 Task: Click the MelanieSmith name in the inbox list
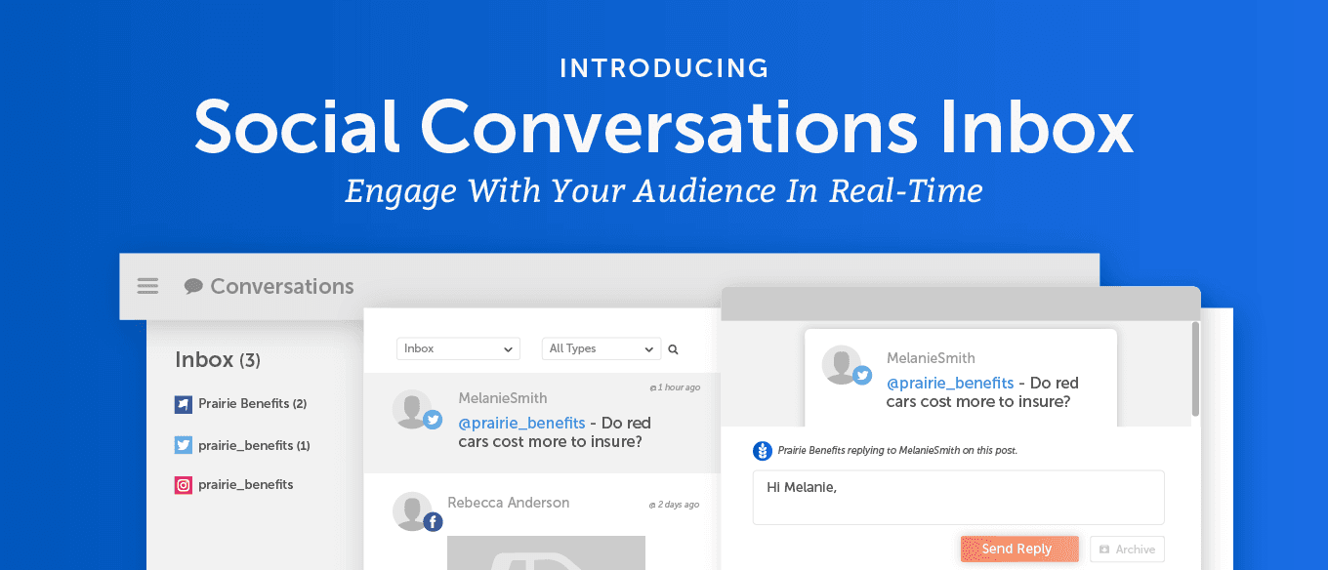(x=503, y=398)
